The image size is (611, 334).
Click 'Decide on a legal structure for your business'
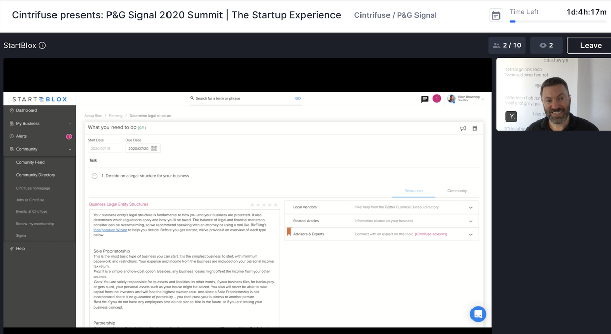[148, 176]
